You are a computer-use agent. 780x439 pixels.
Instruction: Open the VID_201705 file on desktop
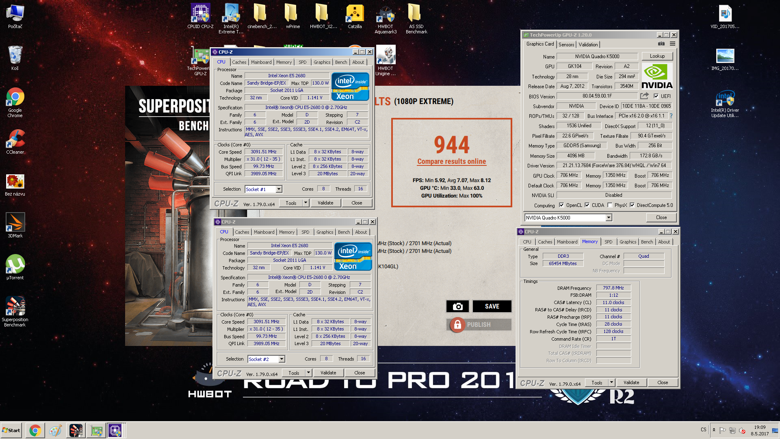(x=725, y=16)
